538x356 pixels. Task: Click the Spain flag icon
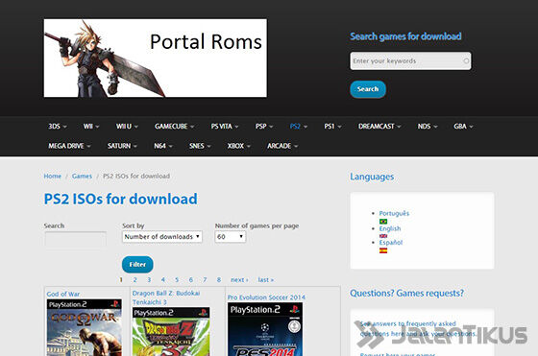[383, 250]
